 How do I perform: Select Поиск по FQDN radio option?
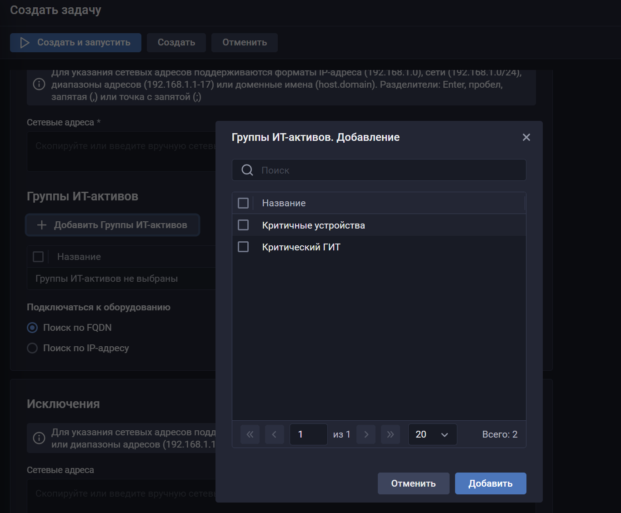click(x=32, y=328)
